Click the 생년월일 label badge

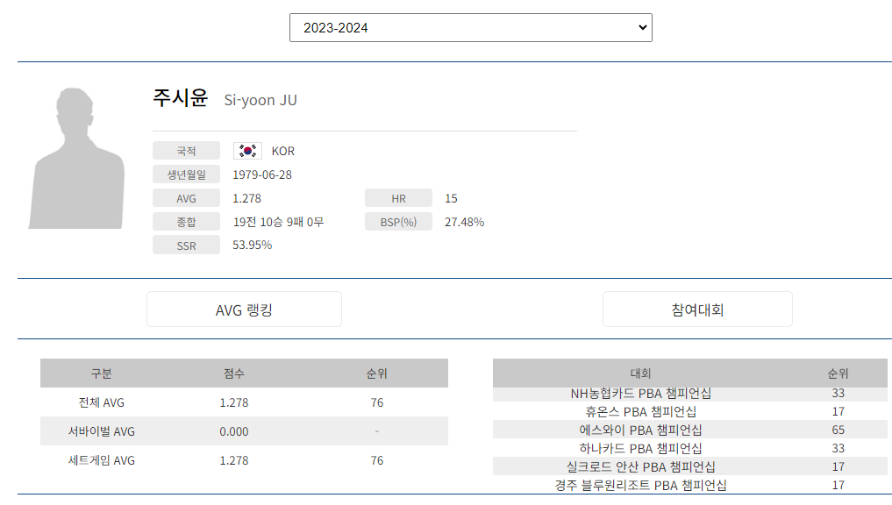point(186,174)
